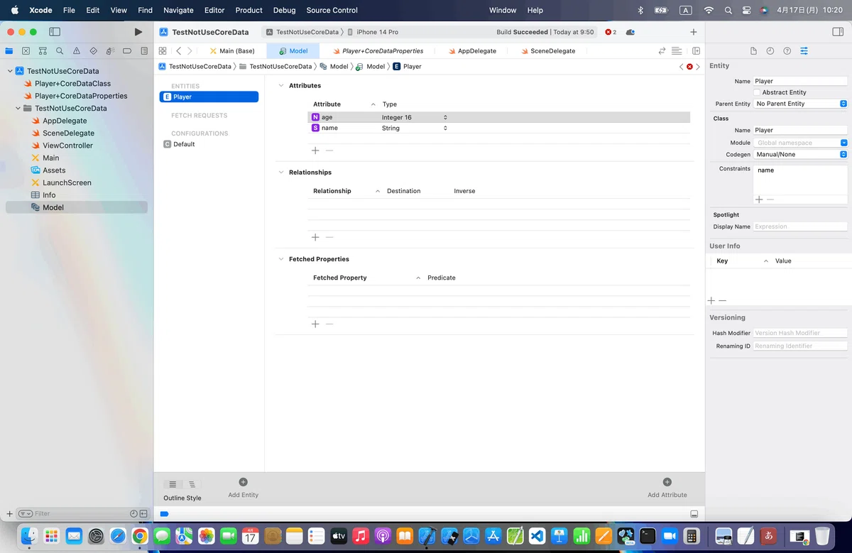The width and height of the screenshot is (852, 553).
Task: Change the name attribute type dropdown
Action: coord(415,128)
